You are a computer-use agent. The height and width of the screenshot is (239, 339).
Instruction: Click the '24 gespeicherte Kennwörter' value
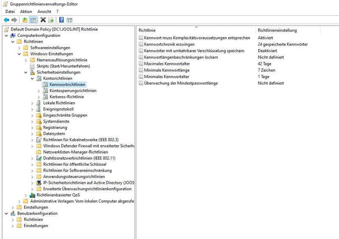[x=283, y=44]
